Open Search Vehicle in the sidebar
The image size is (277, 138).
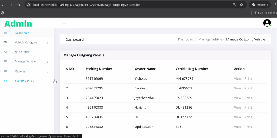24,81
